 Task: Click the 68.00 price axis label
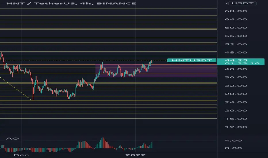coord(236,11)
